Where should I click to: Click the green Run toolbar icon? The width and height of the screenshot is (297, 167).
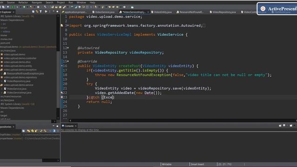(x=24, y=7)
